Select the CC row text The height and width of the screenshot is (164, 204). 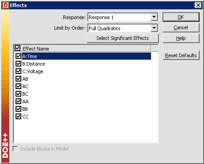click(x=25, y=117)
